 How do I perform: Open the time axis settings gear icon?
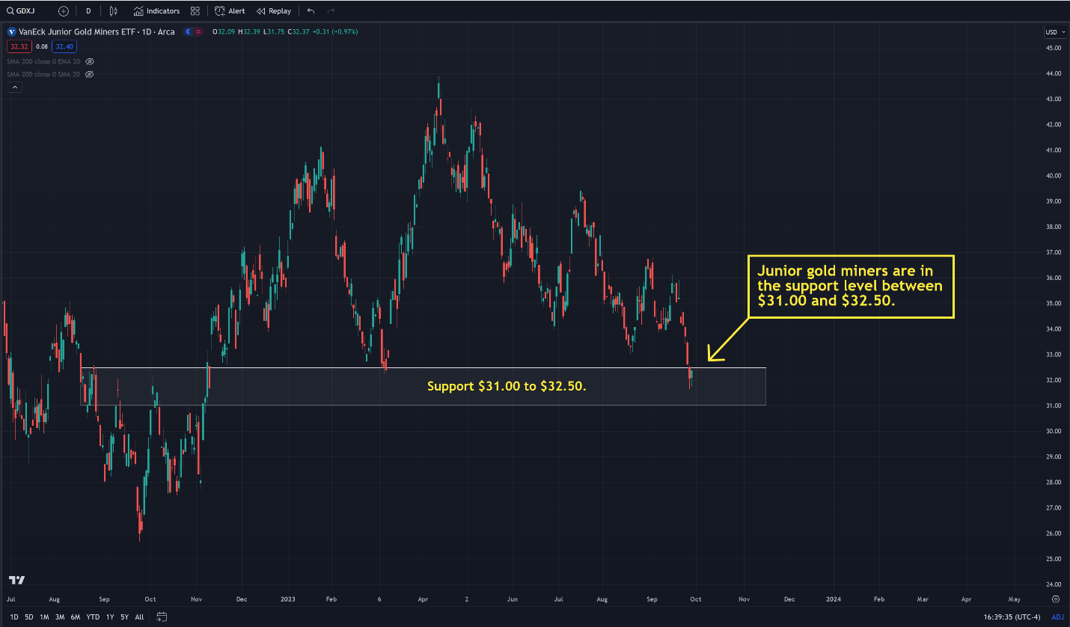(1055, 599)
